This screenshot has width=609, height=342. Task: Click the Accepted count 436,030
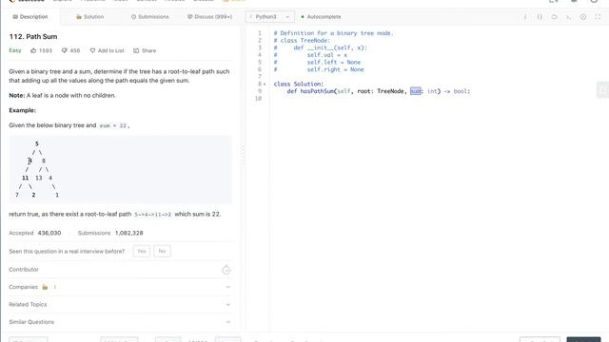click(49, 233)
